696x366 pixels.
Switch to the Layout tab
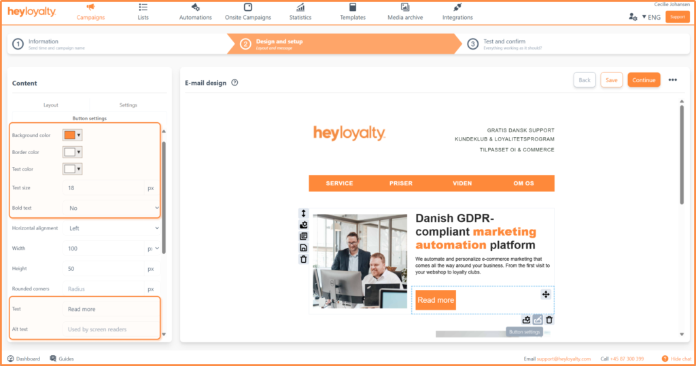click(x=51, y=105)
